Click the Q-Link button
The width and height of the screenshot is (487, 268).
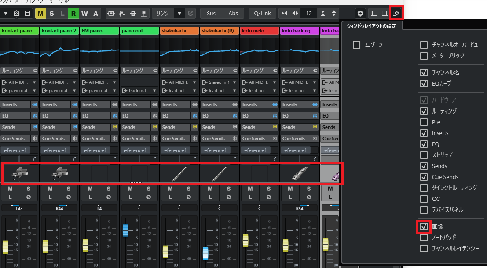[x=262, y=14]
